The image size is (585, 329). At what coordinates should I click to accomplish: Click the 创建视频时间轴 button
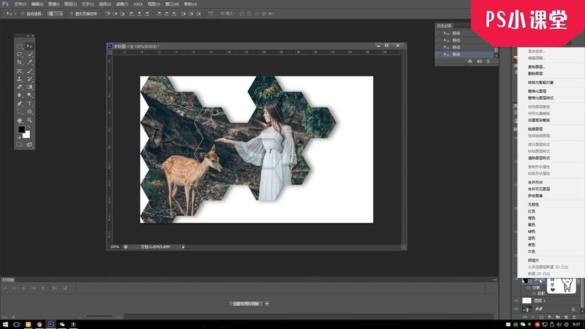pyautogui.click(x=246, y=304)
